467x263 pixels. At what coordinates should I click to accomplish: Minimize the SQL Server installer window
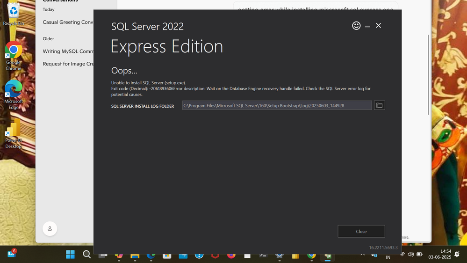tap(367, 26)
